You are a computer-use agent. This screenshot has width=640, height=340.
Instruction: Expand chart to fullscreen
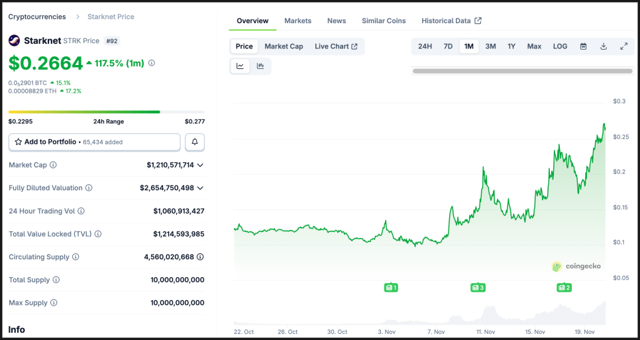[623, 46]
